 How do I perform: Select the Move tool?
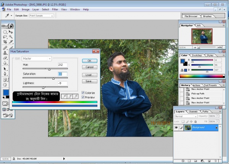coord(11,32)
